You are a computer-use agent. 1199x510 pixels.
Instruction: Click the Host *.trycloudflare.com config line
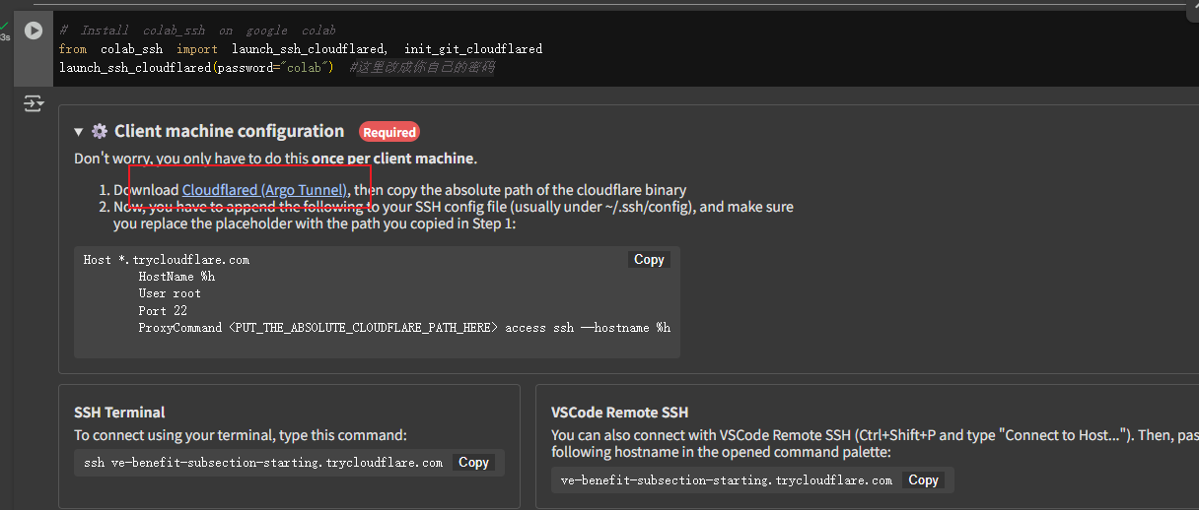pos(167,260)
